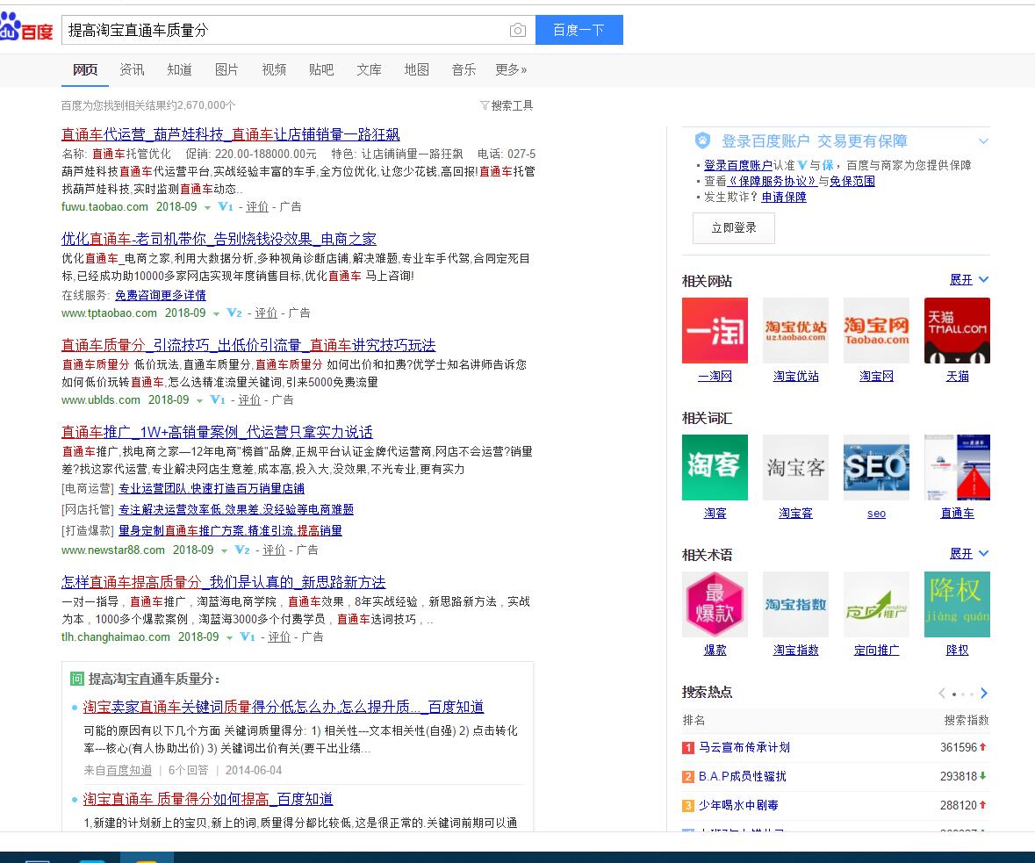The width and height of the screenshot is (1035, 863).
Task: Switch to the 图片 tab
Action: click(x=226, y=70)
